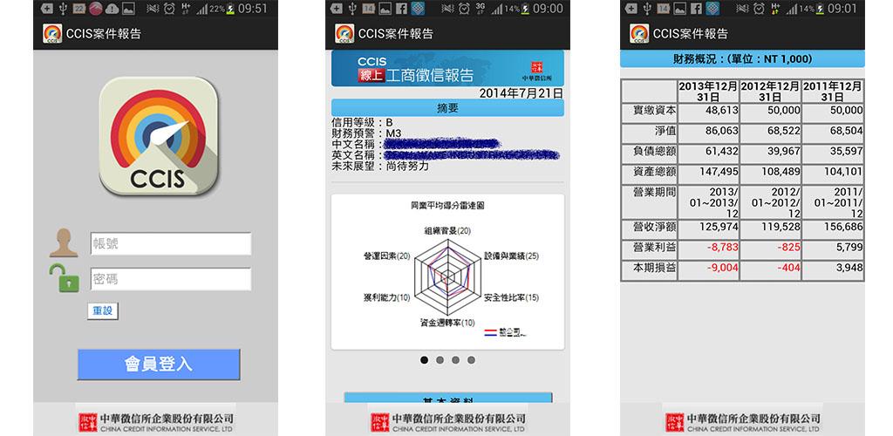The width and height of the screenshot is (893, 436).
Task: Tap the alarm clock icon on the 09:51 status bar
Action: coord(169,9)
